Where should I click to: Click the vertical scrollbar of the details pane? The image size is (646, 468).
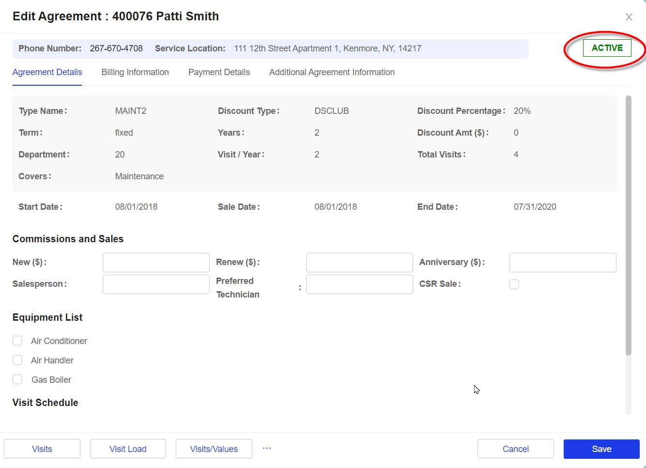tap(629, 225)
